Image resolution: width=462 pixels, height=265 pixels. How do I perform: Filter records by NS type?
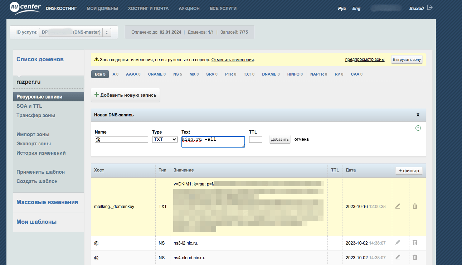pyautogui.click(x=177, y=74)
